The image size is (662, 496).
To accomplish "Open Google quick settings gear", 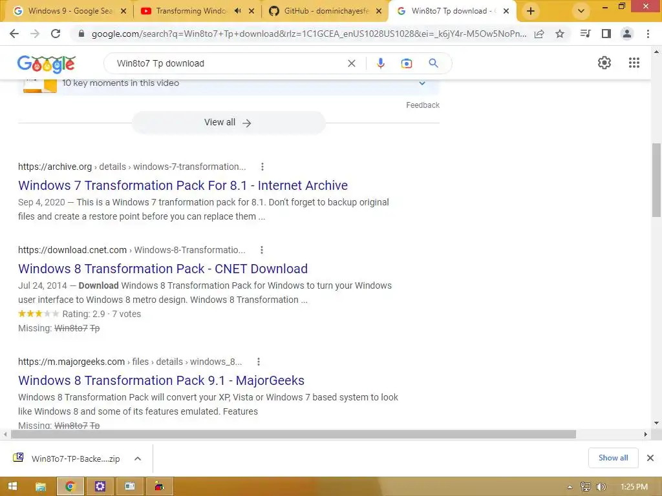I will pyautogui.click(x=604, y=63).
